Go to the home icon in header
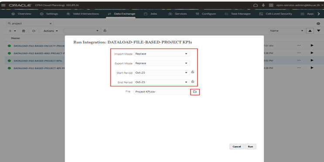 pyautogui.click(x=256, y=5)
